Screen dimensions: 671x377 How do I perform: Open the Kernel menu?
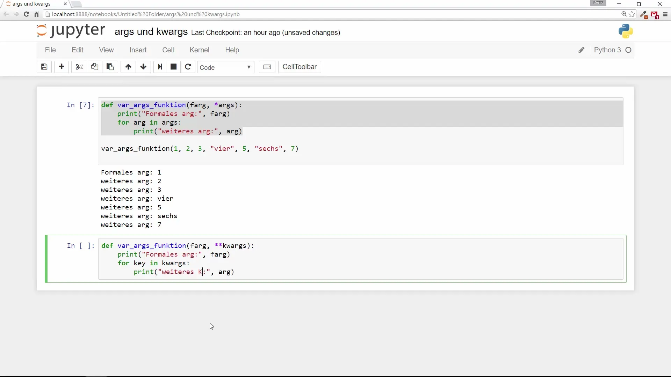(200, 50)
